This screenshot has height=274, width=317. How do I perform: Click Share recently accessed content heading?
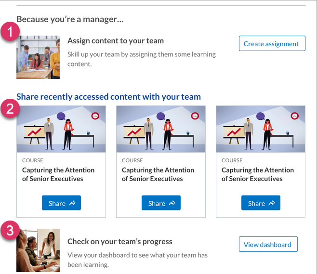click(x=108, y=97)
